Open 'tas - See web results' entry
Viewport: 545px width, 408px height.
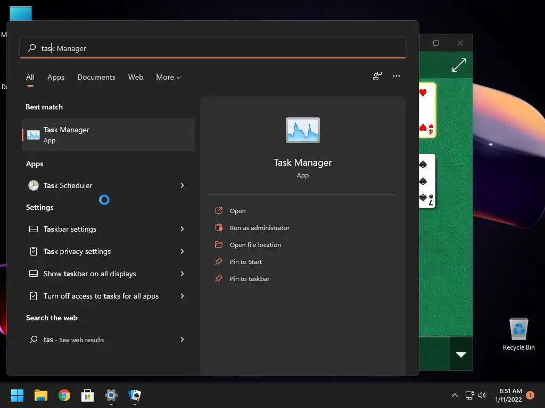[108, 339]
